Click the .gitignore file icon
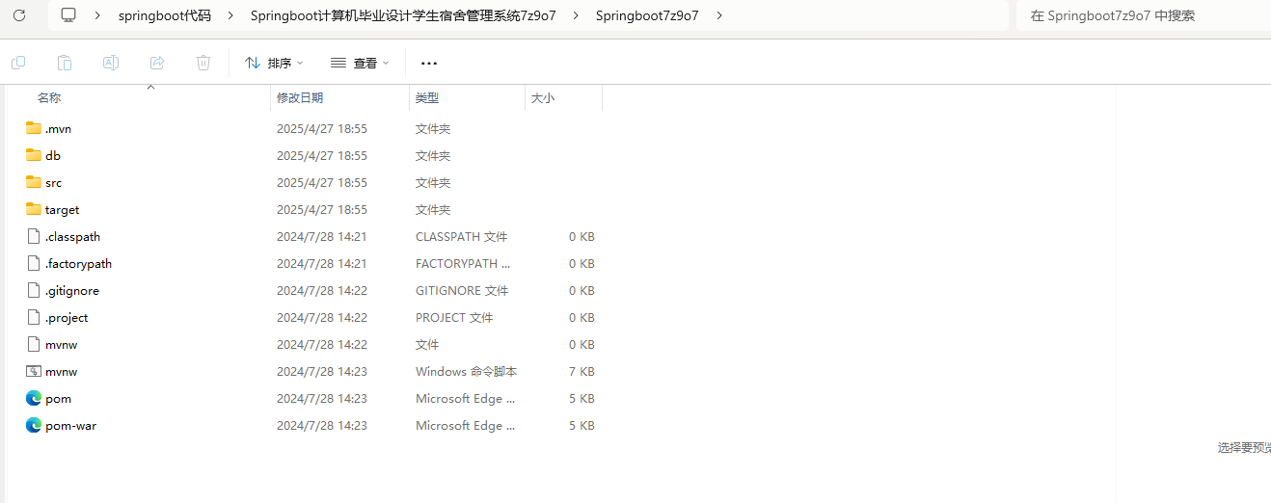This screenshot has height=503, width=1271. 34,290
